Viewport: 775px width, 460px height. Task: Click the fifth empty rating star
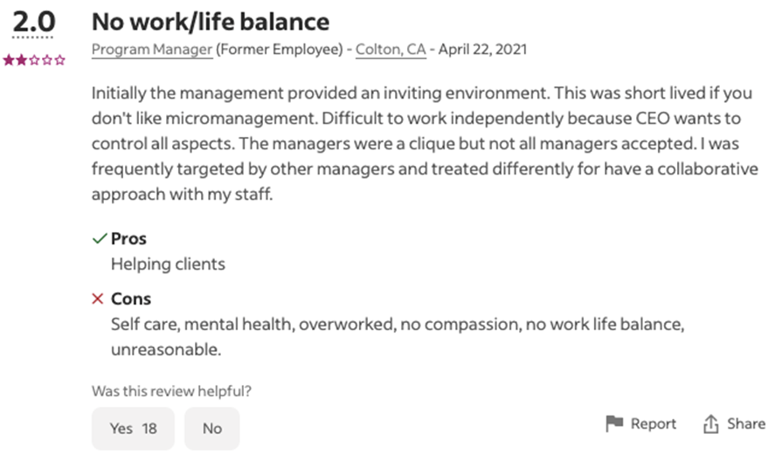(x=59, y=60)
